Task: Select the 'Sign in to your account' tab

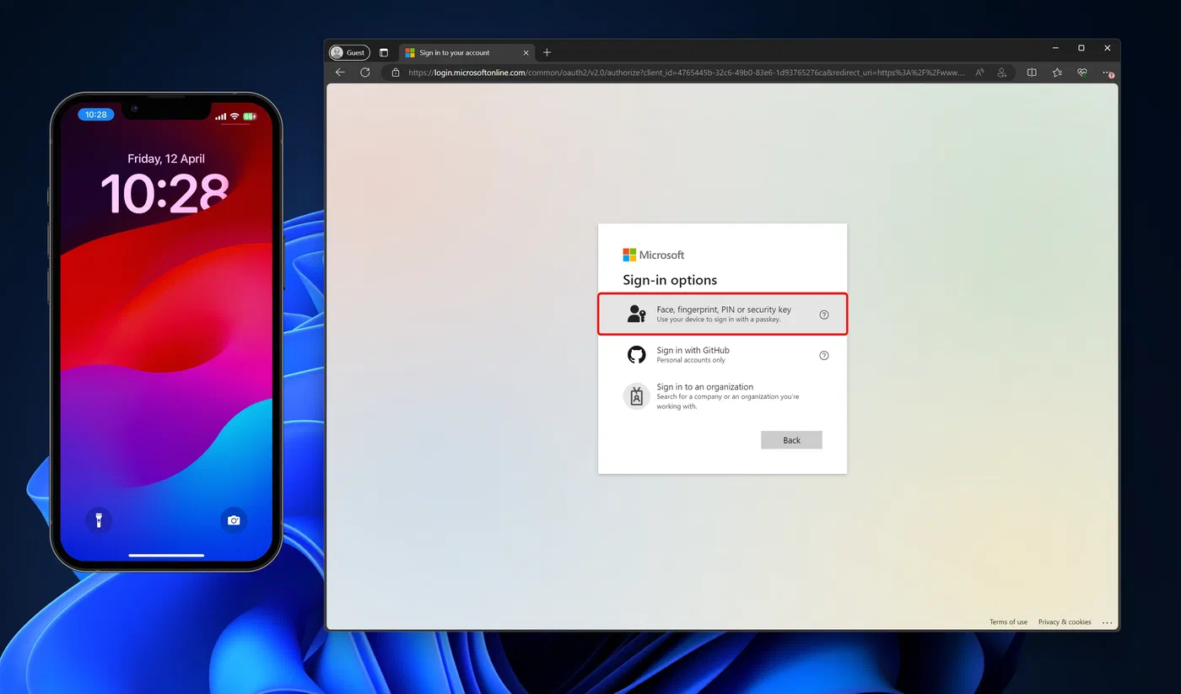Action: pyautogui.click(x=467, y=52)
